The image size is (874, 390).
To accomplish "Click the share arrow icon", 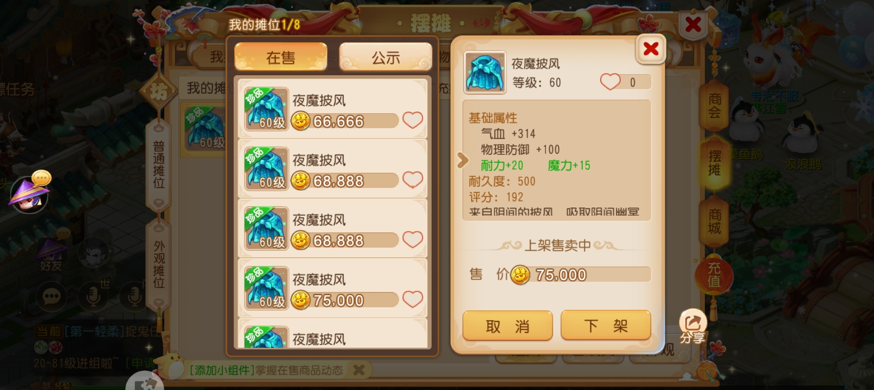I will [692, 322].
